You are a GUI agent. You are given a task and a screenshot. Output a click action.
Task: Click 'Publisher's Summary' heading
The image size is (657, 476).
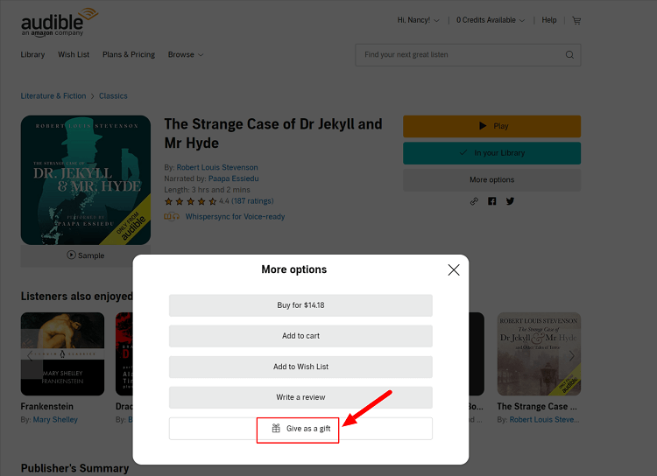click(75, 468)
